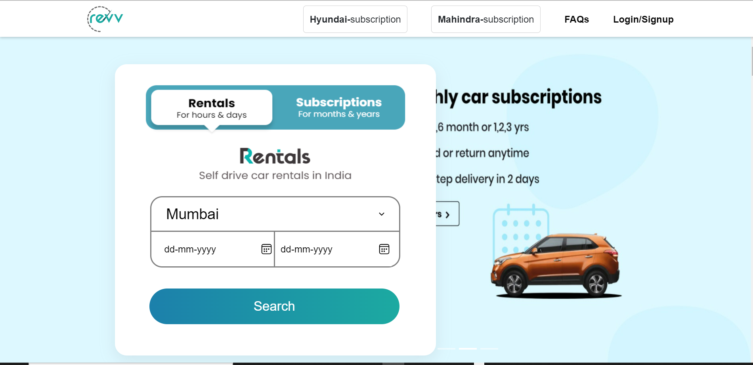This screenshot has width=753, height=365.
Task: Click the Revv logo
Action: click(104, 18)
